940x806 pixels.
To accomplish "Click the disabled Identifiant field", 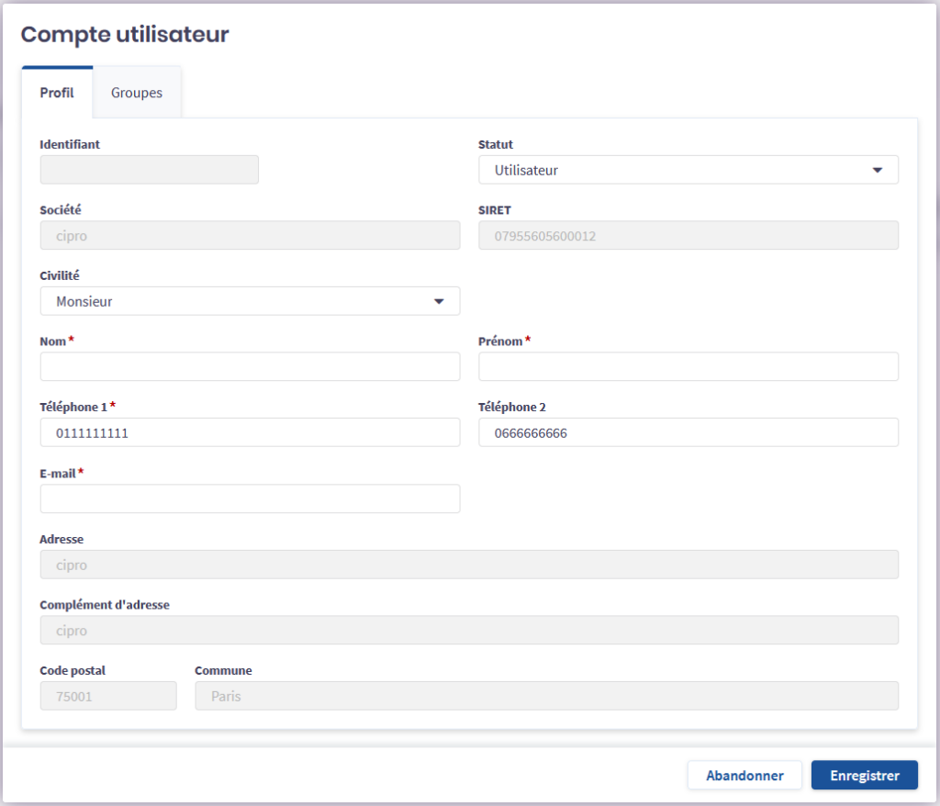I will (150, 170).
